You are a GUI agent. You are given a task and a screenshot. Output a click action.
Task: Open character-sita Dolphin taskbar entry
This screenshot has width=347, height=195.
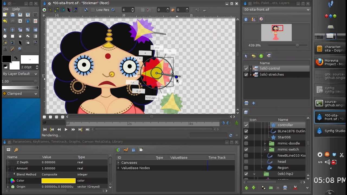click(x=330, y=49)
